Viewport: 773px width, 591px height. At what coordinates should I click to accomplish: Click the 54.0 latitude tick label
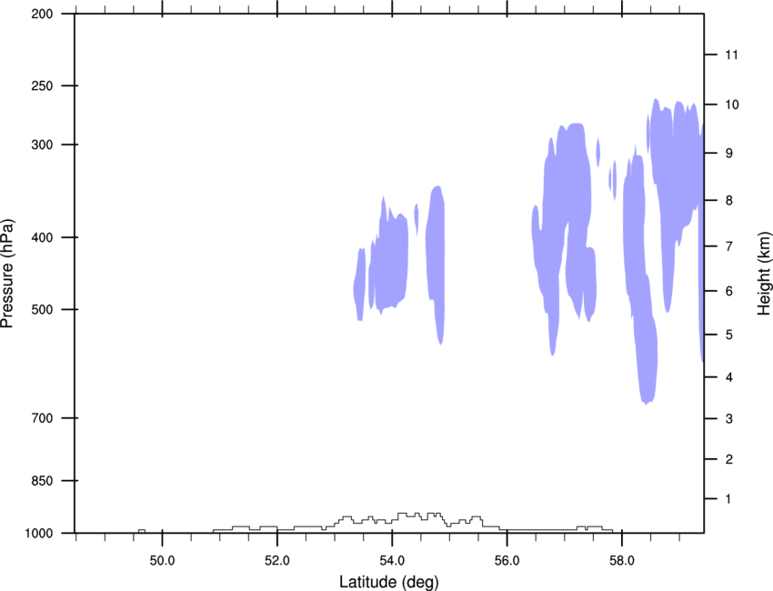tap(393, 561)
